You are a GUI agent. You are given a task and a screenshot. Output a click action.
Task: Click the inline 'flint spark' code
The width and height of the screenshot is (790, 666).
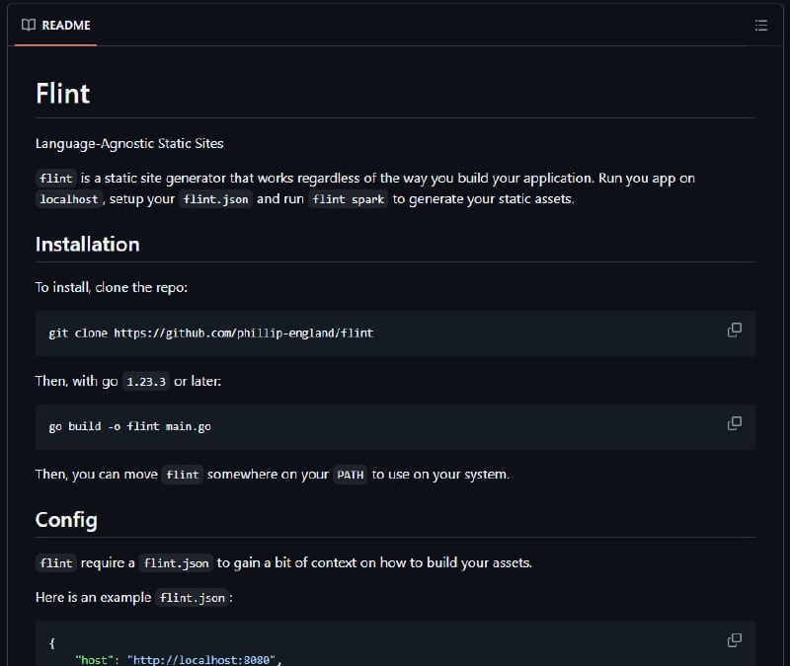tap(349, 199)
